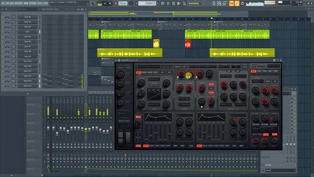Arm recording with the round Record button
Viewport: 314px width, 177px height.
pyautogui.click(x=116, y=3)
